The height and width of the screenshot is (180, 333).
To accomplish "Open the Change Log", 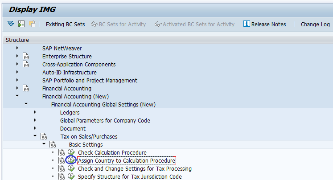I will tap(315, 25).
